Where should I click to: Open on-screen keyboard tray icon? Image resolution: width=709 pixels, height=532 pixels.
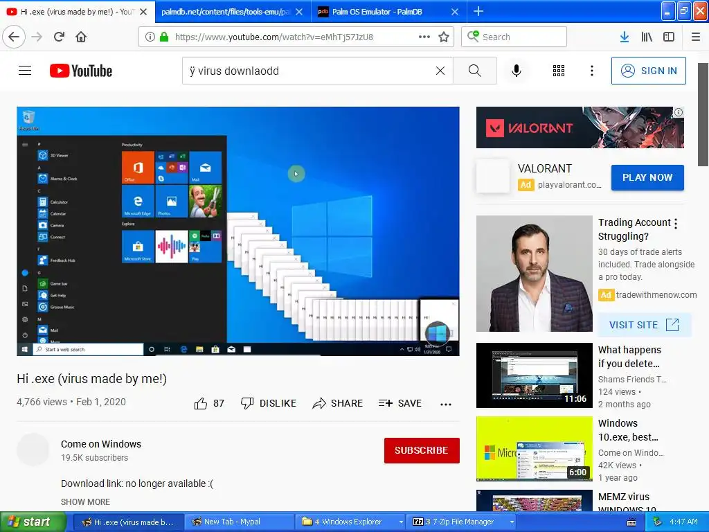pos(631,522)
